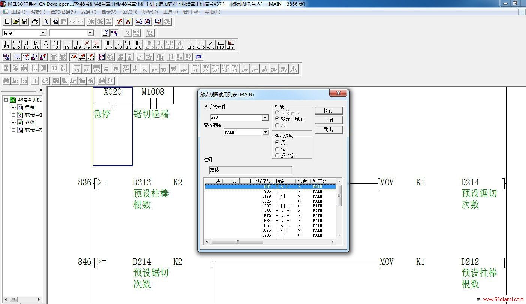Expand the 参数 tree node
The width and height of the screenshot is (526, 304).
13,122
